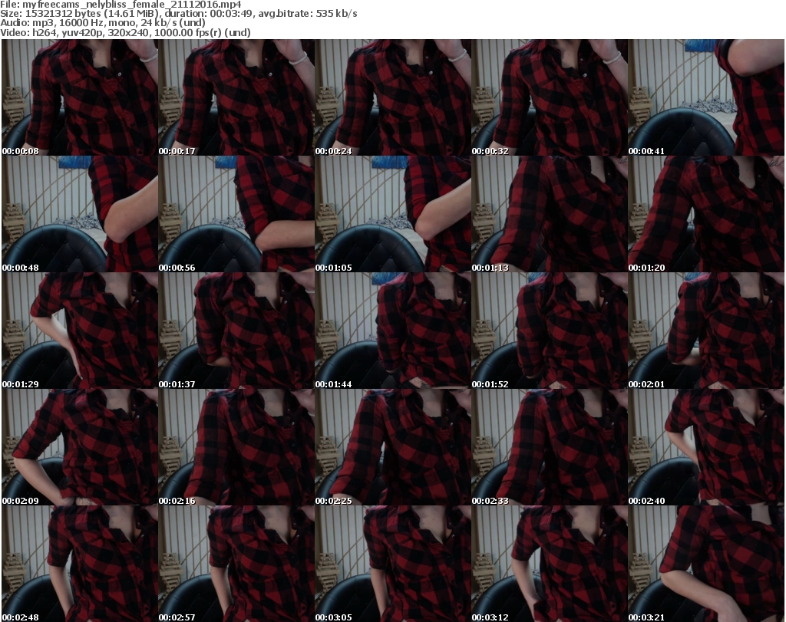Choose the thumbnail marked 00:02:16
The image size is (786, 622).
click(236, 447)
